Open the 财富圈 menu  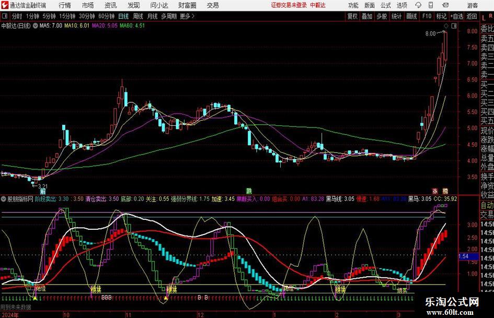coord(187,5)
